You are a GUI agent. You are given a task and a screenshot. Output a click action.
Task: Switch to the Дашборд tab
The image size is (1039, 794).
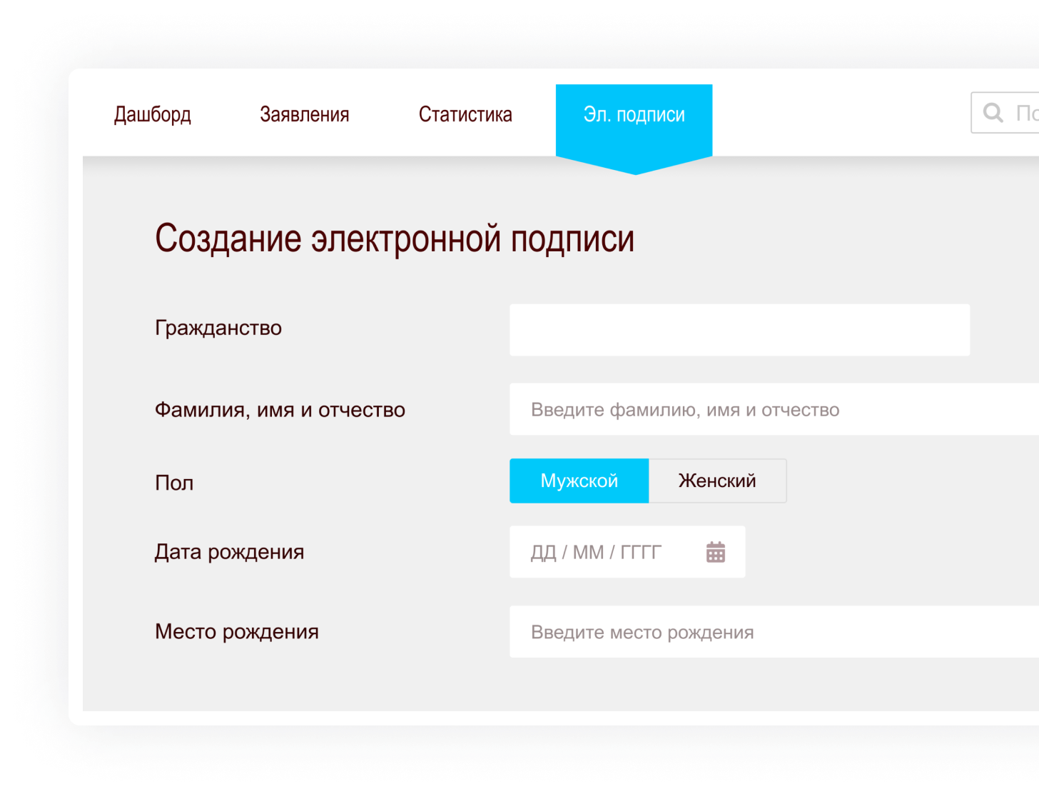(153, 114)
